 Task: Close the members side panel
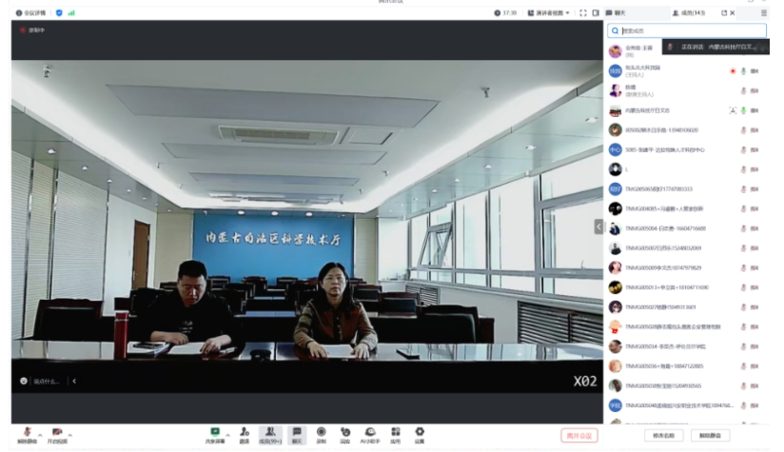point(733,13)
